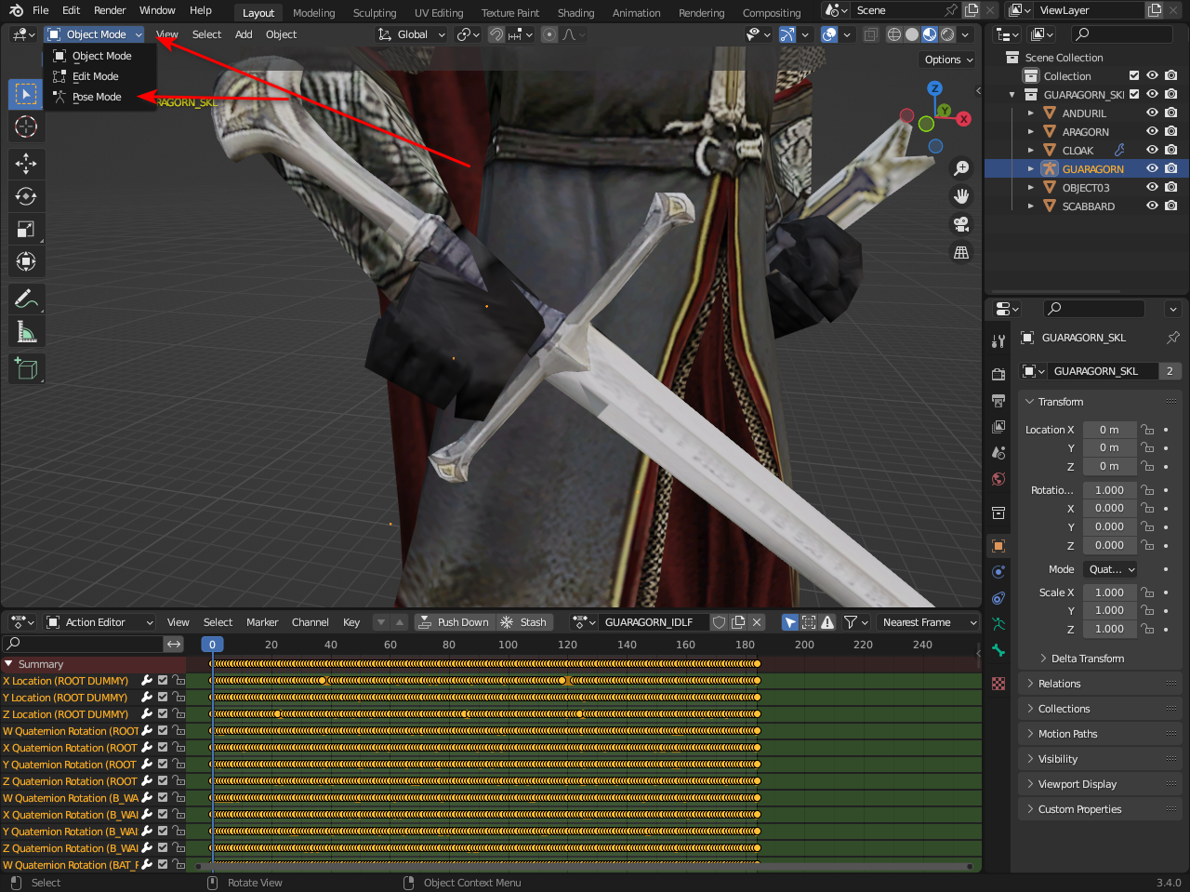Toggle camera view in viewport
Screen dimensions: 1190x892
961,224
